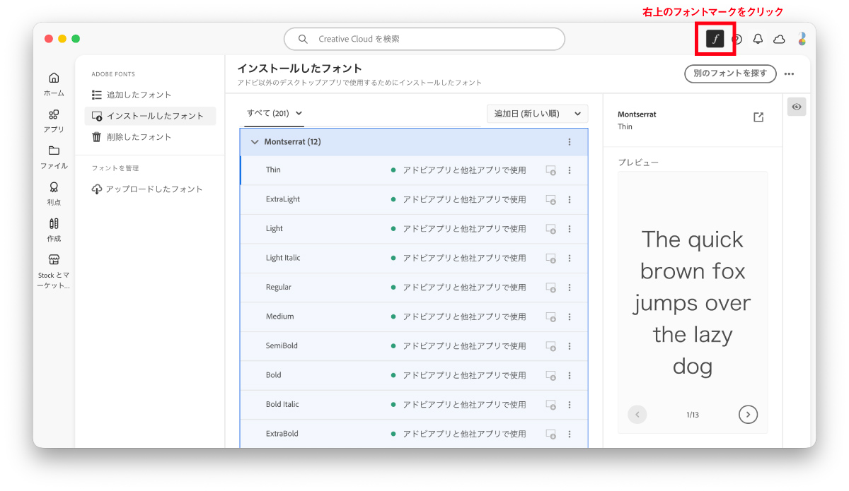Click the install icon on Regular row
This screenshot has height=491, width=849.
[x=550, y=288]
